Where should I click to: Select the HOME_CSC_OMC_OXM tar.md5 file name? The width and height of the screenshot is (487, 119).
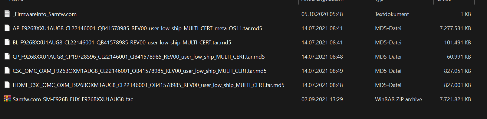(x=149, y=85)
